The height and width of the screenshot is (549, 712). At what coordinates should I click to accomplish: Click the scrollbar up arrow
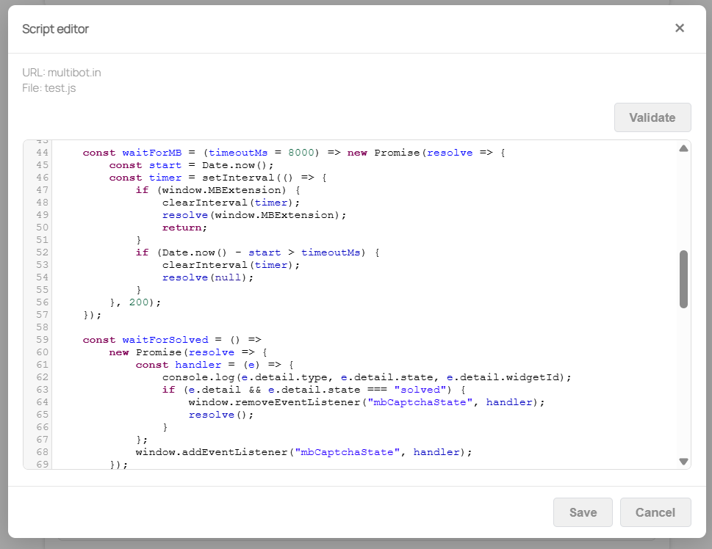coord(683,148)
